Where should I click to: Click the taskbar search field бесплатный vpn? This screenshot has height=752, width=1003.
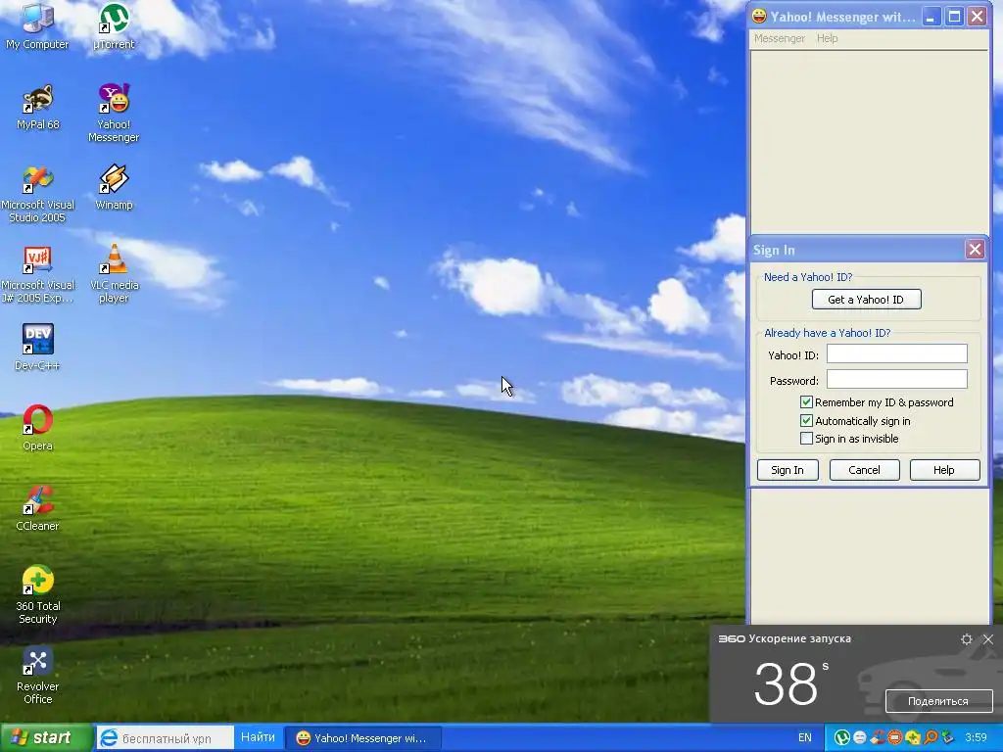pos(167,738)
